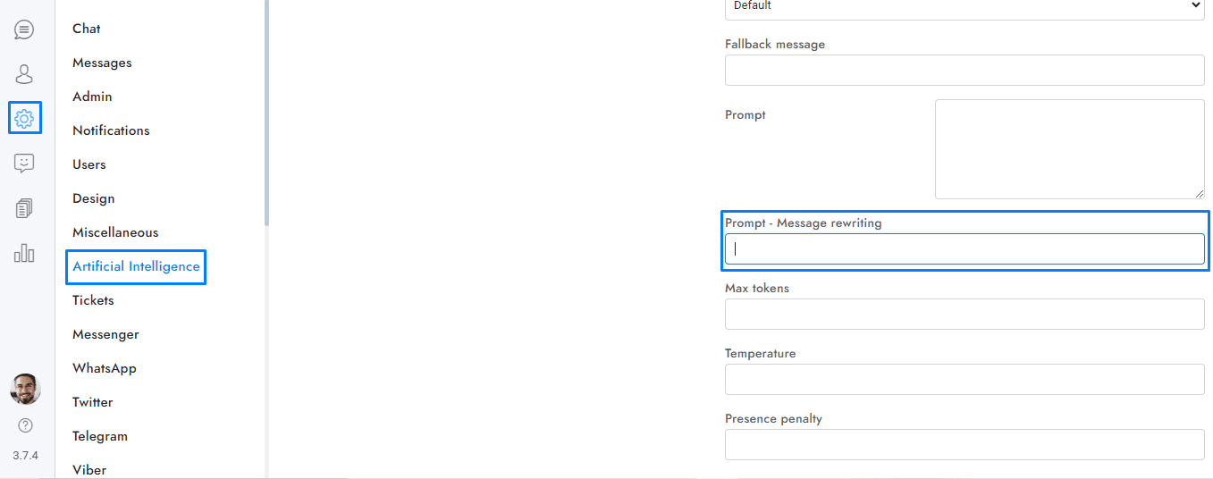The height and width of the screenshot is (479, 1213).
Task: Click the Temperature input field
Action: click(965, 379)
